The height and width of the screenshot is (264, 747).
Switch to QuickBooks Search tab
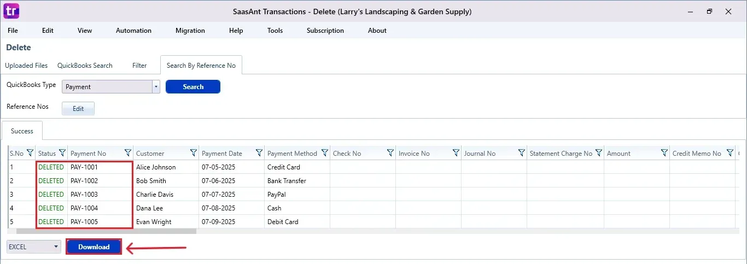coord(85,66)
